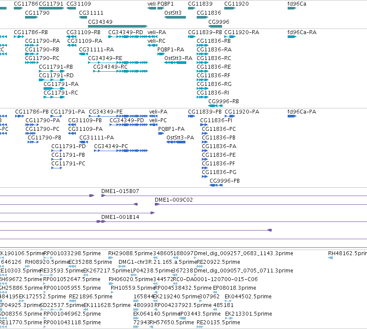Image resolution: width=367 pixels, height=329 pixels.
Task: Open transcript CG11836-RE
Action: 214,67
